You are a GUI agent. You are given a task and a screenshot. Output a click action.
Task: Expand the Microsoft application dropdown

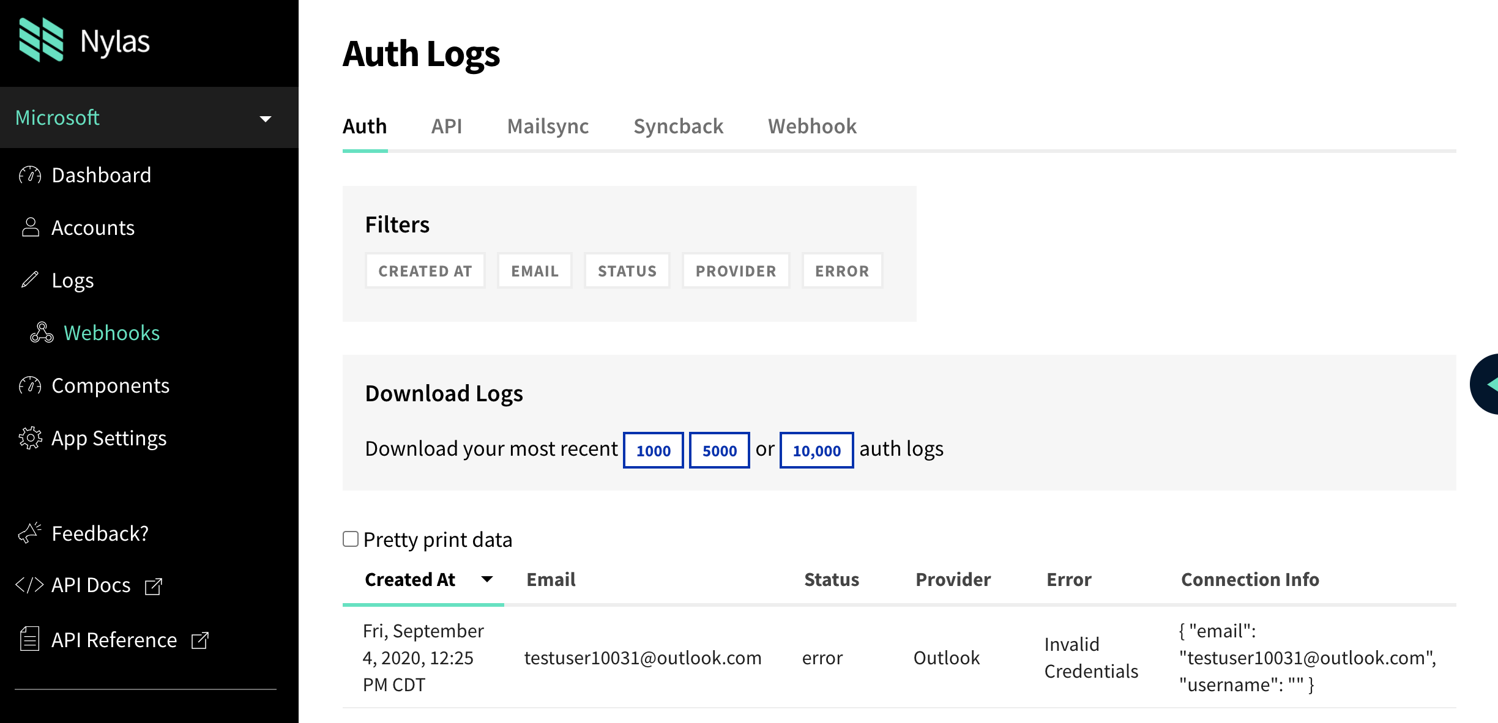pos(265,118)
